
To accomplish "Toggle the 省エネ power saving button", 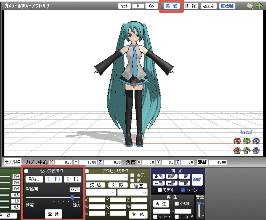I will pyautogui.click(x=209, y=6).
